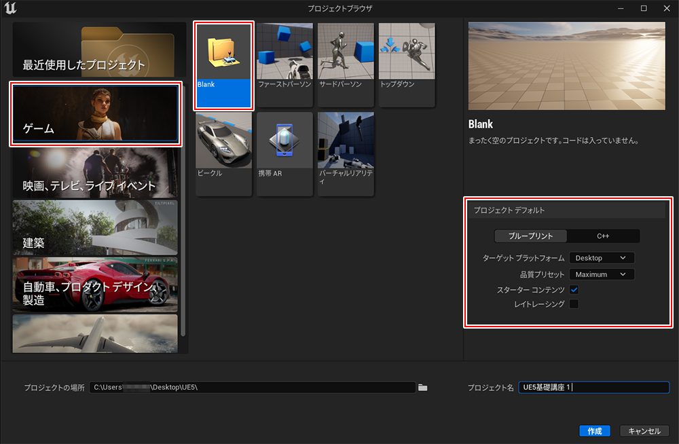Viewport: 679px width, 444px height.
Task: Click the Unreal Engine logo in title bar
Action: [10, 8]
